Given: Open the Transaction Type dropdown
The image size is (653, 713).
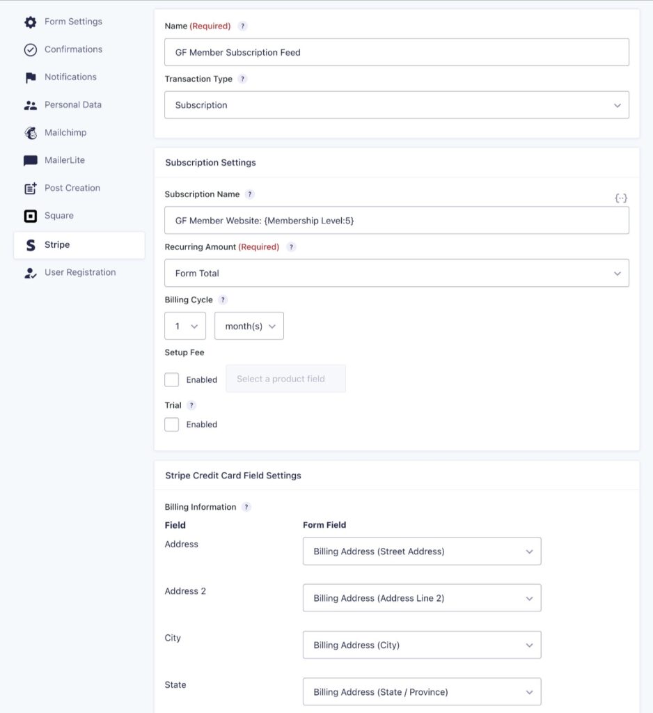Looking at the screenshot, I should click(x=397, y=105).
